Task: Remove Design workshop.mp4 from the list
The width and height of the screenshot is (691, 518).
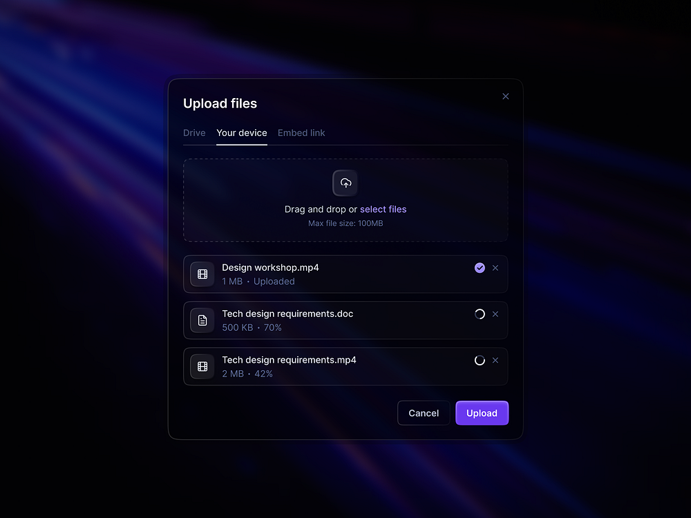Action: pos(495,268)
